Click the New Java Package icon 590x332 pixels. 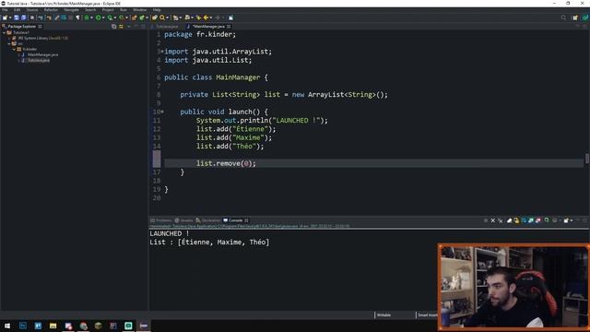click(134, 18)
